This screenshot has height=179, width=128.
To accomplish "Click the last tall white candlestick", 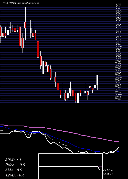I will click(x=97, y=82).
